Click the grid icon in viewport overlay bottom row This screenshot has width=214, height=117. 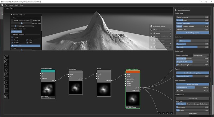(151, 47)
